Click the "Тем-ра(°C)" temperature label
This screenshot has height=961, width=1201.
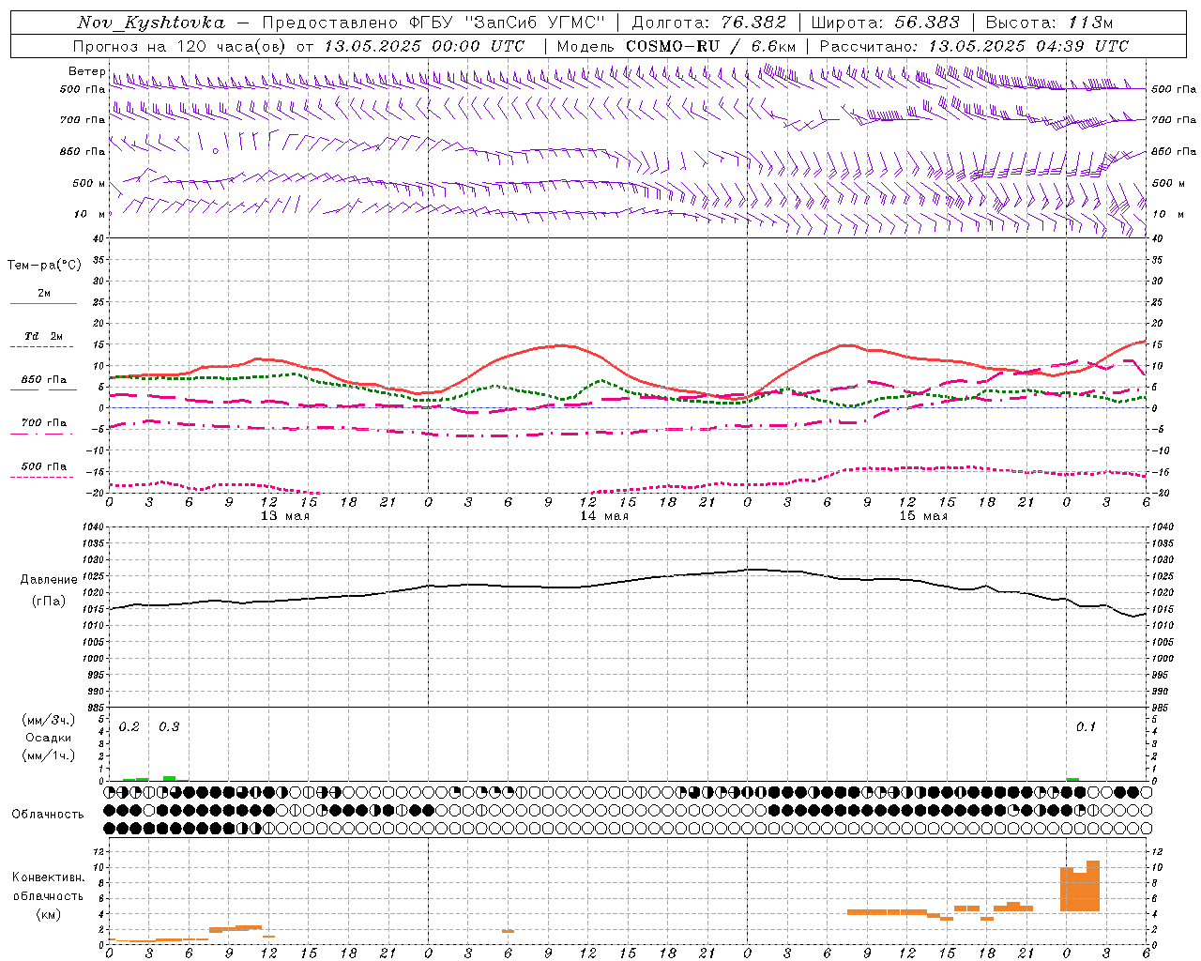[x=44, y=266]
